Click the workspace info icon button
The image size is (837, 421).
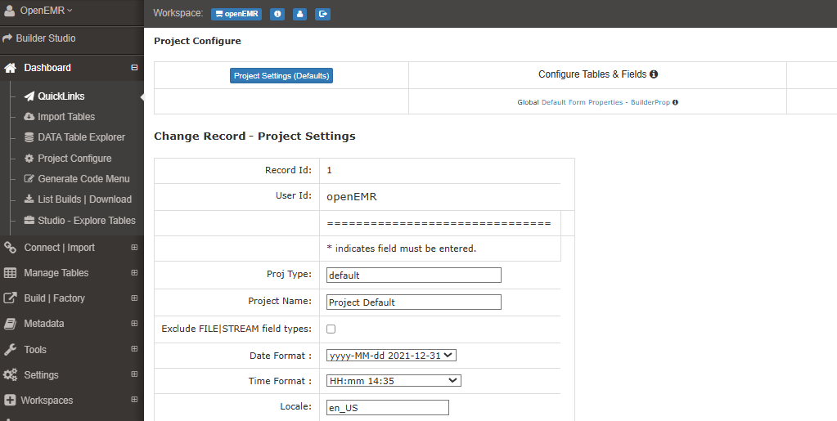(277, 15)
